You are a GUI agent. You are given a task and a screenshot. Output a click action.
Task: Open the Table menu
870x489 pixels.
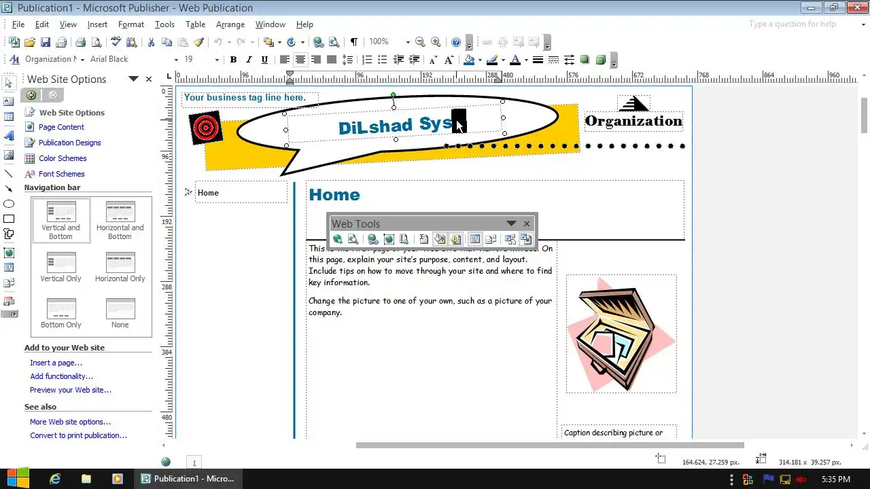195,24
